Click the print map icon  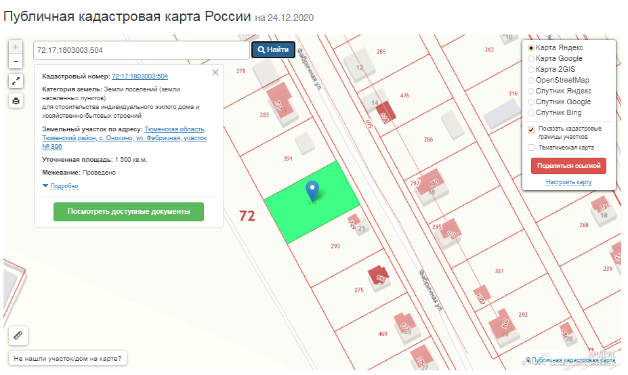point(16,101)
